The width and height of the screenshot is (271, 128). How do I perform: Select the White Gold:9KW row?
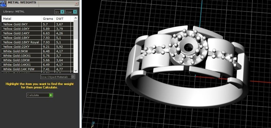coord(37,51)
